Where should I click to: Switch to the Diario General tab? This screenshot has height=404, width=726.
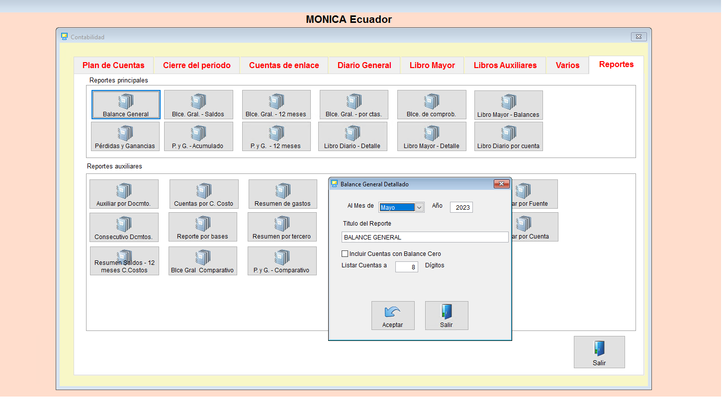(x=364, y=65)
